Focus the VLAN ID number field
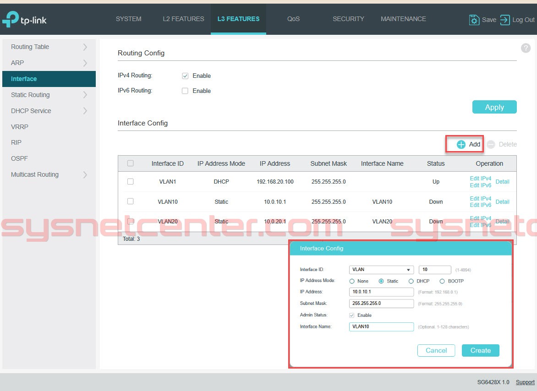The image size is (537, 391). click(x=435, y=270)
